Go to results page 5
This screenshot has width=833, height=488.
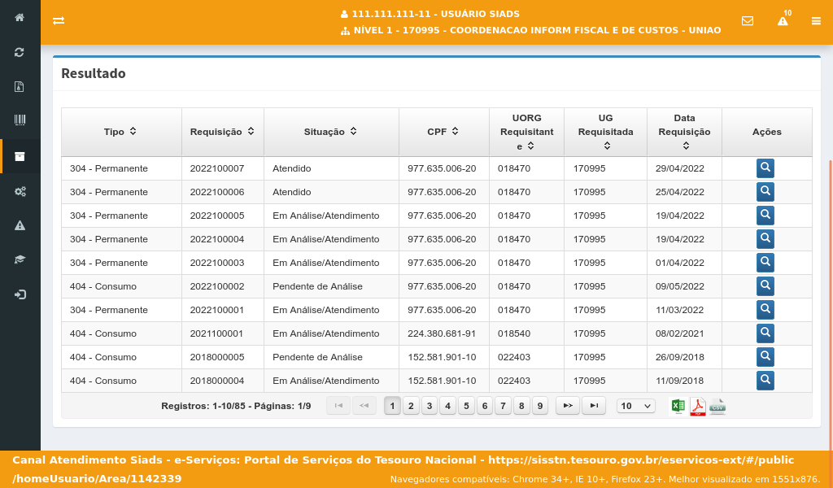pyautogui.click(x=466, y=406)
